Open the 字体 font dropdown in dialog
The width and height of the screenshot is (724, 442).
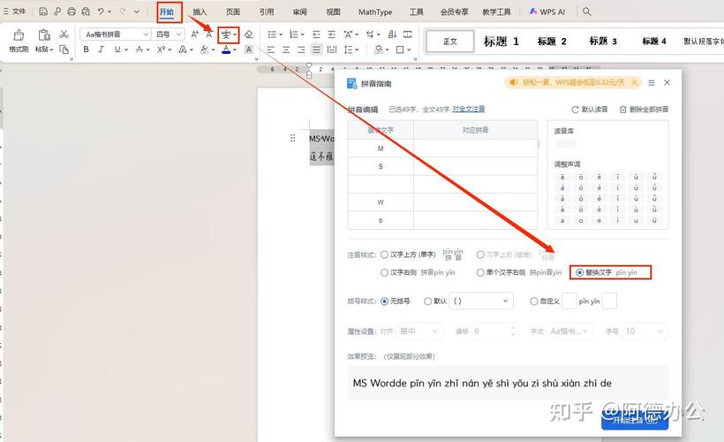(x=569, y=331)
